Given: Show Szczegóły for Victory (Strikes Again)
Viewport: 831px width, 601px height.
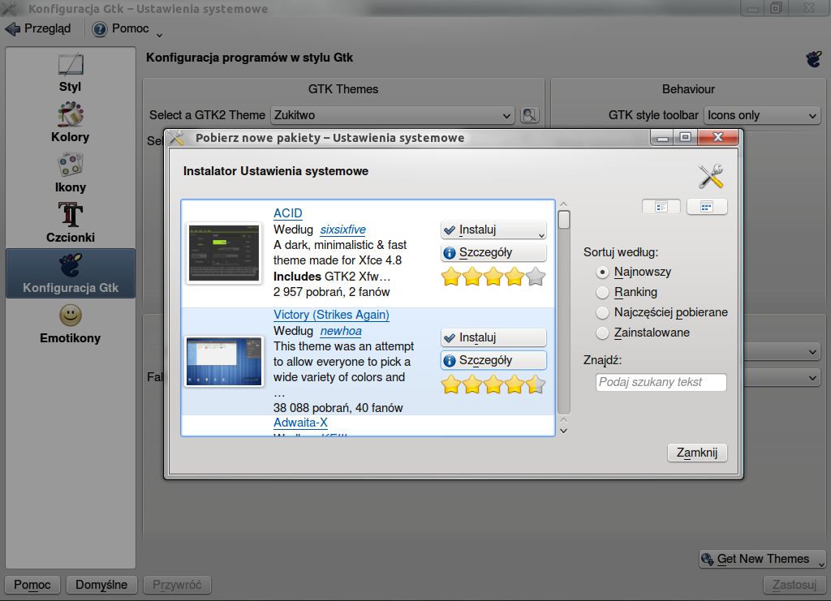Looking at the screenshot, I should (493, 361).
